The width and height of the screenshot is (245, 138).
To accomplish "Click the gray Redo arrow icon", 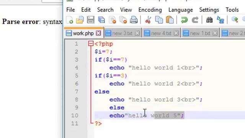I will tap(195, 20).
